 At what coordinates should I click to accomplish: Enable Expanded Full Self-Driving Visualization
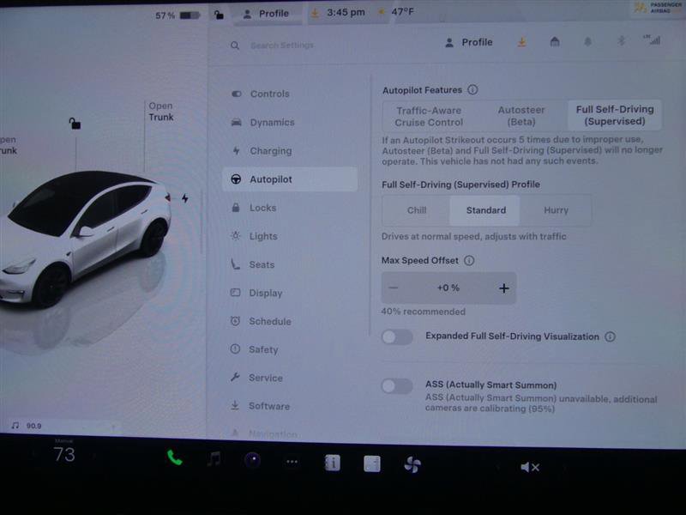pyautogui.click(x=397, y=337)
